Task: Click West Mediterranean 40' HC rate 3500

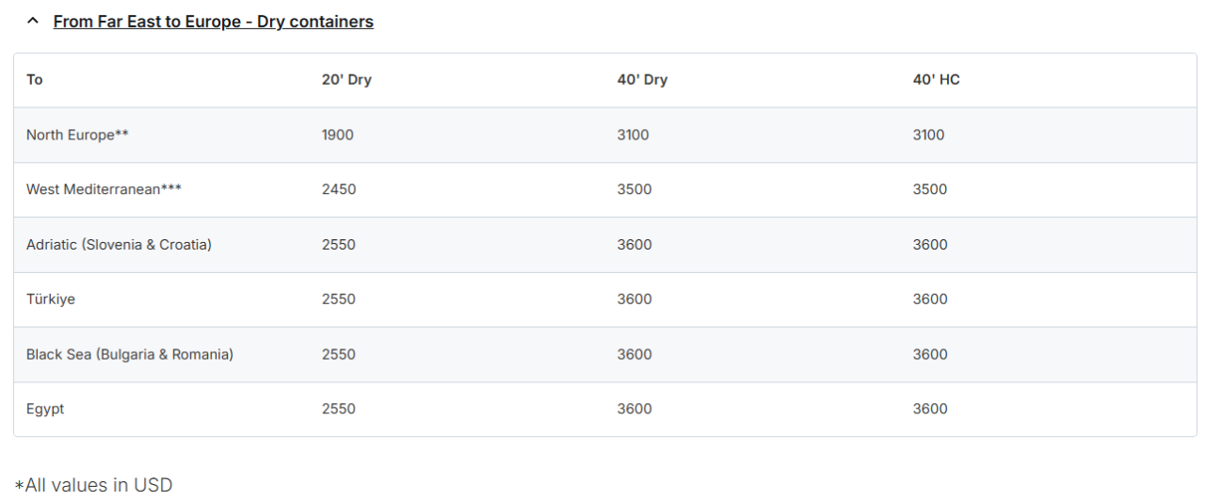Action: click(x=930, y=189)
